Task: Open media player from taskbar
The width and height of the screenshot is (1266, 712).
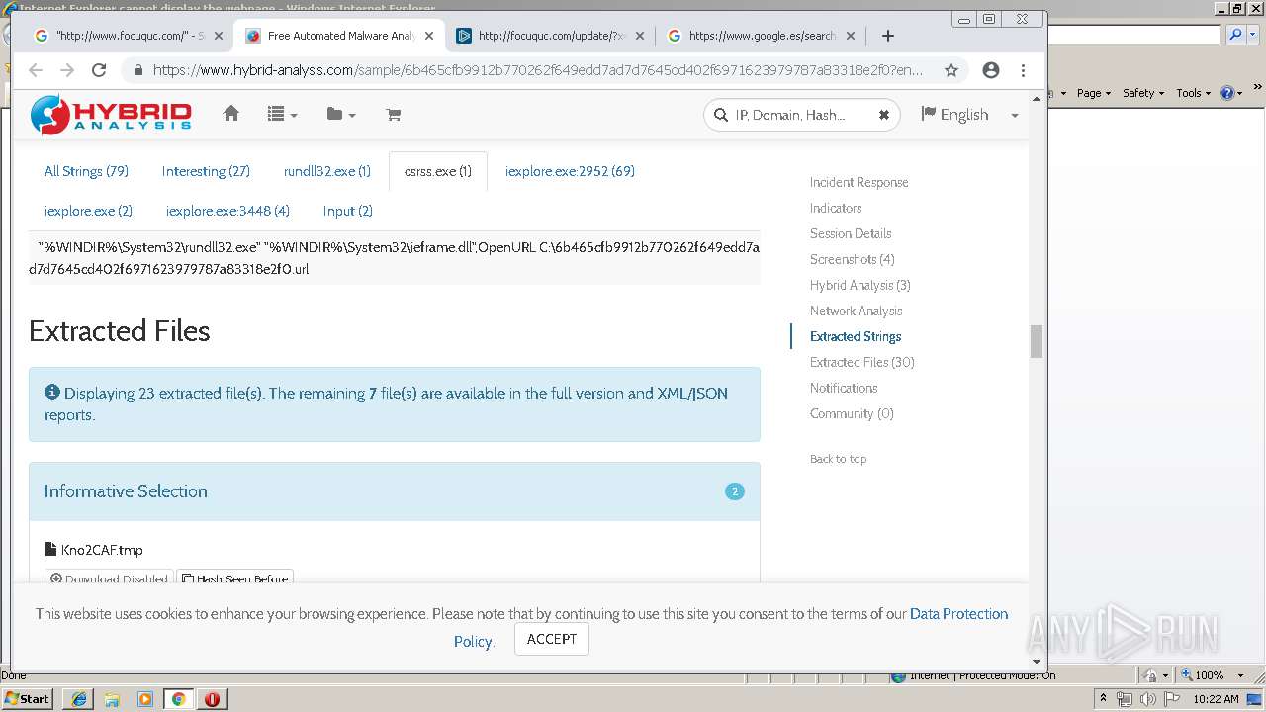Action: 145,699
